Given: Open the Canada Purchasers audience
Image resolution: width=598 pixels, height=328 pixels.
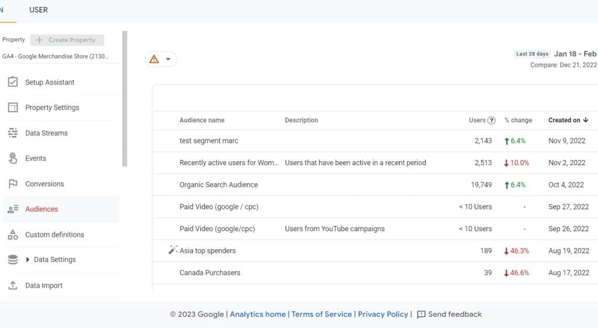Looking at the screenshot, I should [x=210, y=273].
